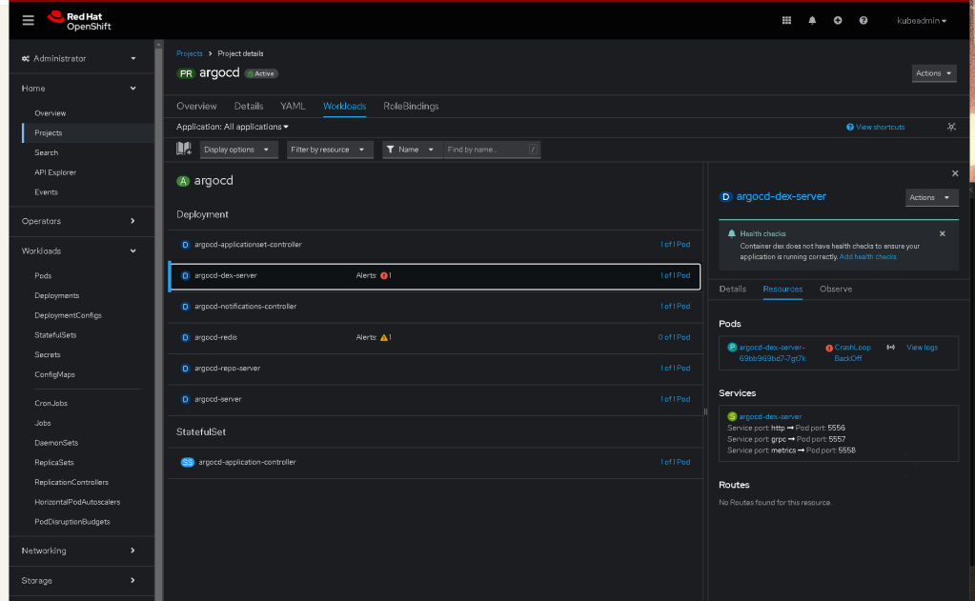Open the Administrator perspective switcher
975x601 pixels.
[78, 58]
